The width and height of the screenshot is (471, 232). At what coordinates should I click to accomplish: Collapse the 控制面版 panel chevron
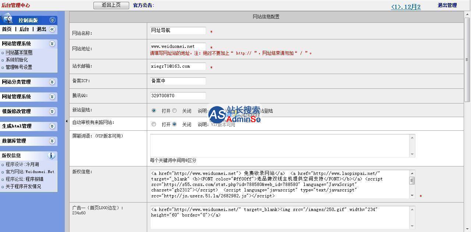tap(52, 20)
